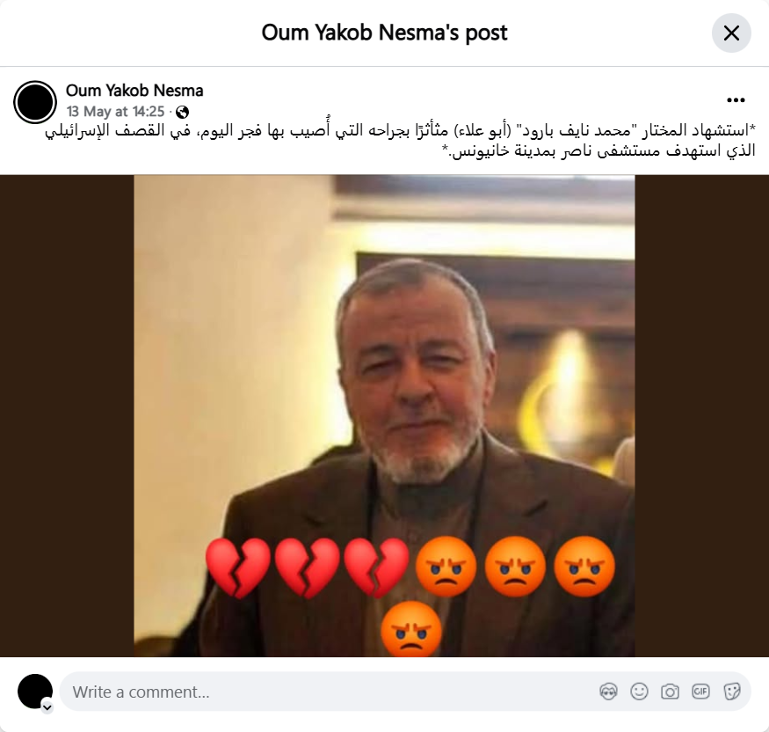
Task: Click the broken heart emojis on the photo
Action: pos(307,568)
